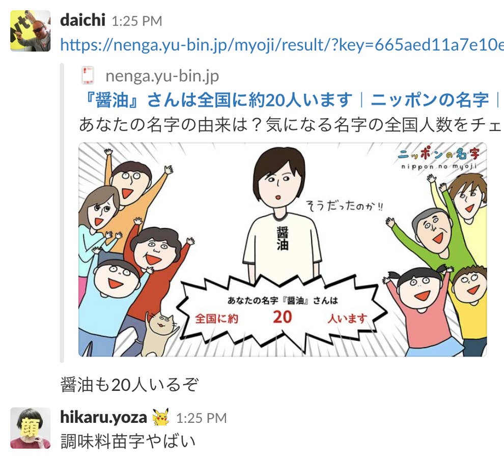The image size is (504, 461).
Task: Click the daichi username
Action: 82,20
